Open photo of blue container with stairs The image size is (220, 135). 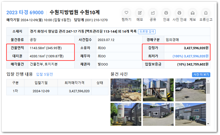(158, 90)
